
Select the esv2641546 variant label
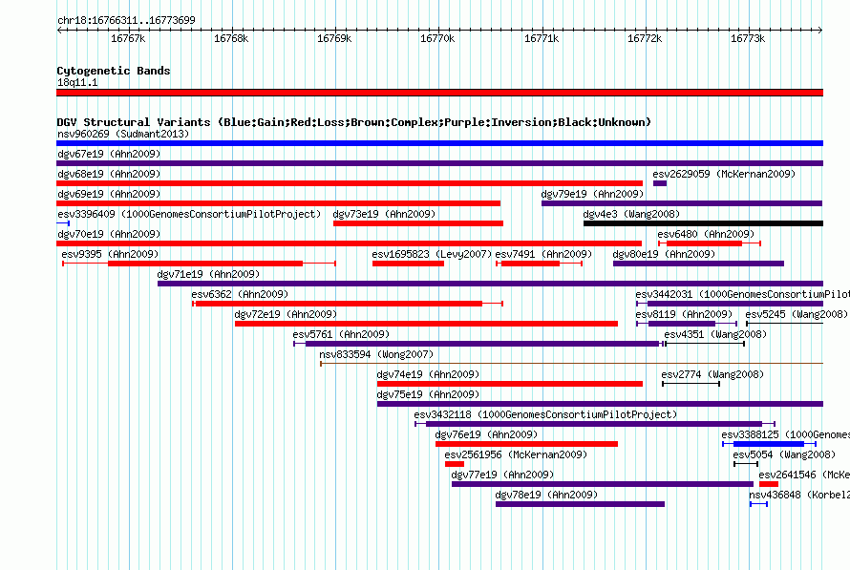pos(804,475)
